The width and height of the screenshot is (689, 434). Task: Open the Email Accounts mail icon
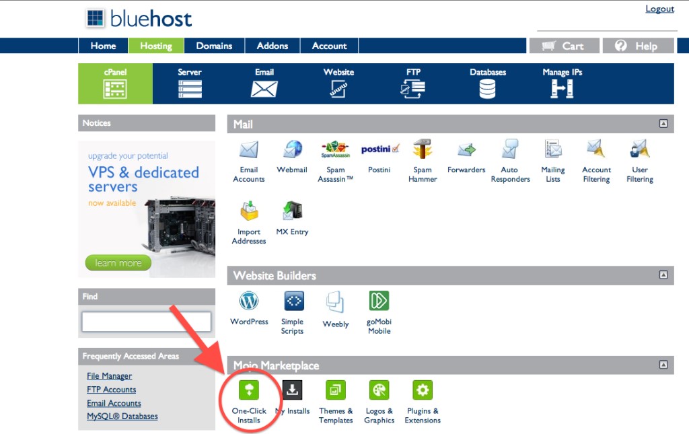pyautogui.click(x=249, y=161)
